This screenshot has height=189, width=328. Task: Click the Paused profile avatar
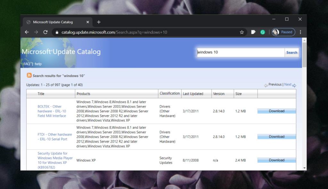point(283,32)
